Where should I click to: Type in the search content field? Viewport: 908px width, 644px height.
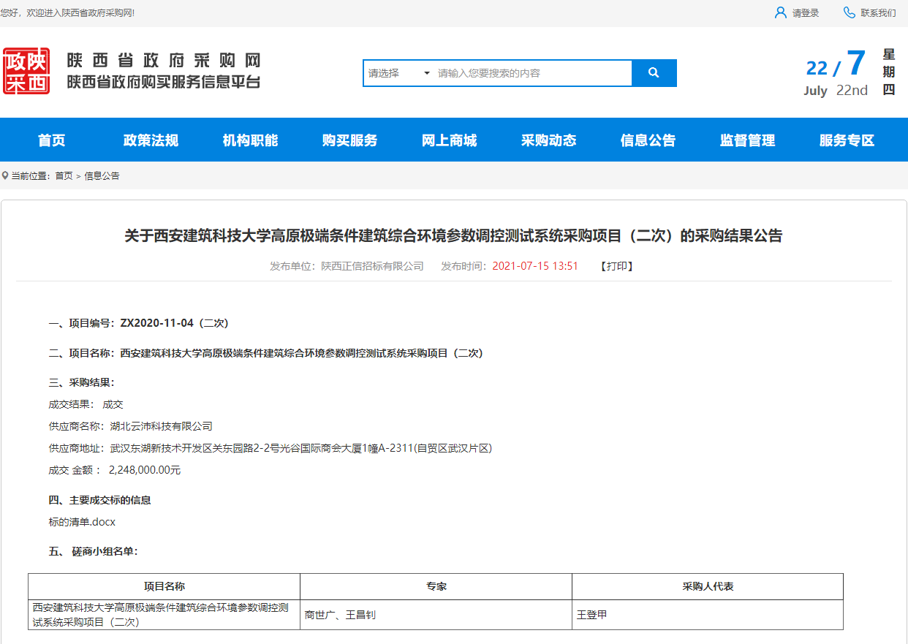tap(532, 73)
